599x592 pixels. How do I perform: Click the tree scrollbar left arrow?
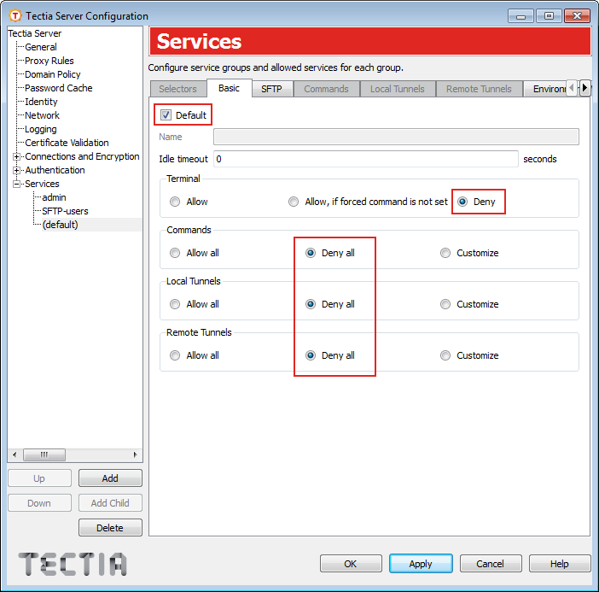point(15,454)
